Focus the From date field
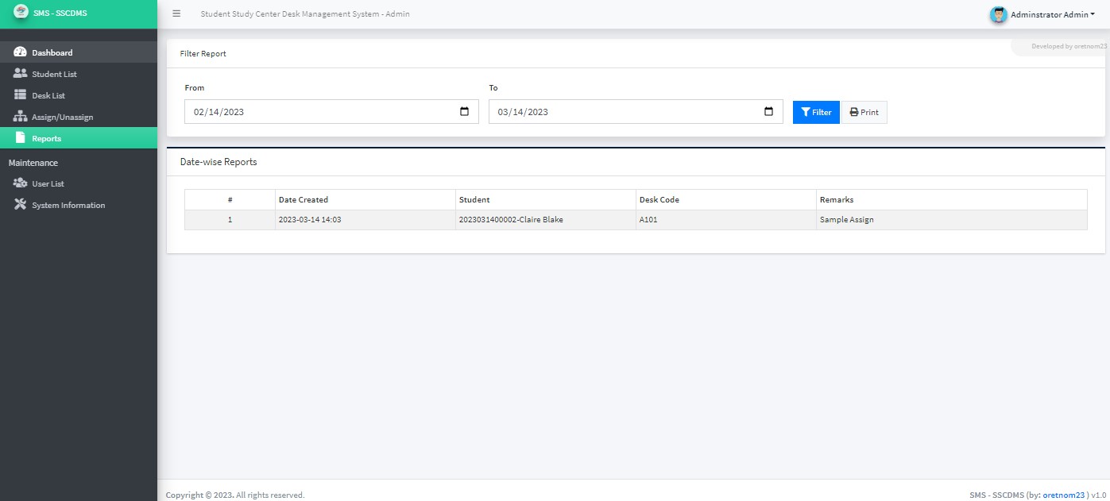 [x=331, y=112]
